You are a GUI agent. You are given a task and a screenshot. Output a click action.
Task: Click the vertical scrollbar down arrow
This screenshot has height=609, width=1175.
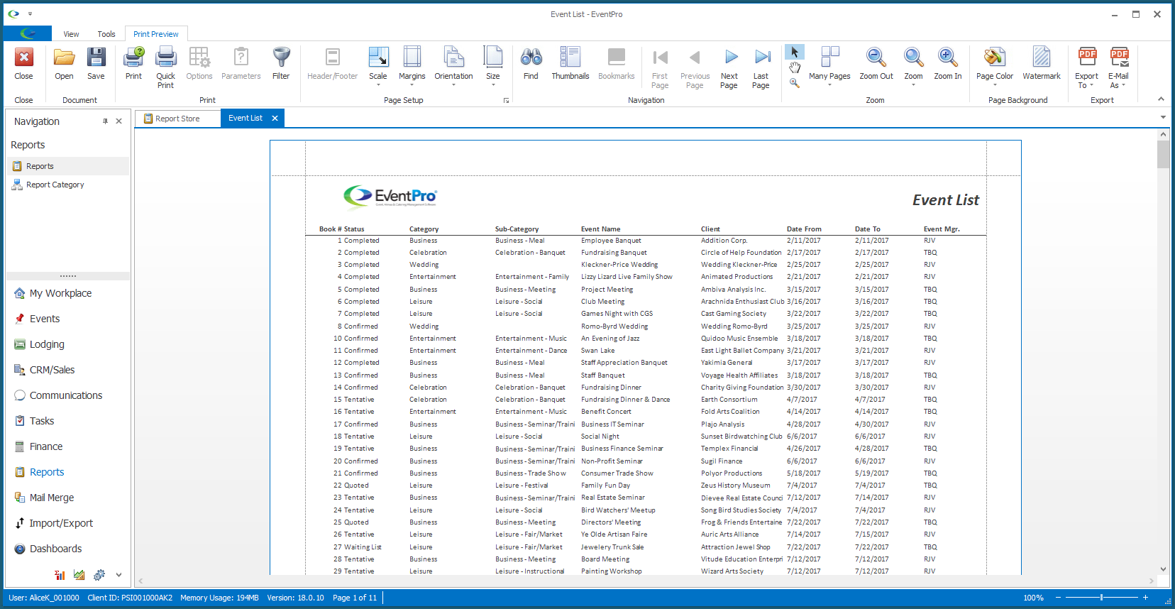coord(1163,569)
